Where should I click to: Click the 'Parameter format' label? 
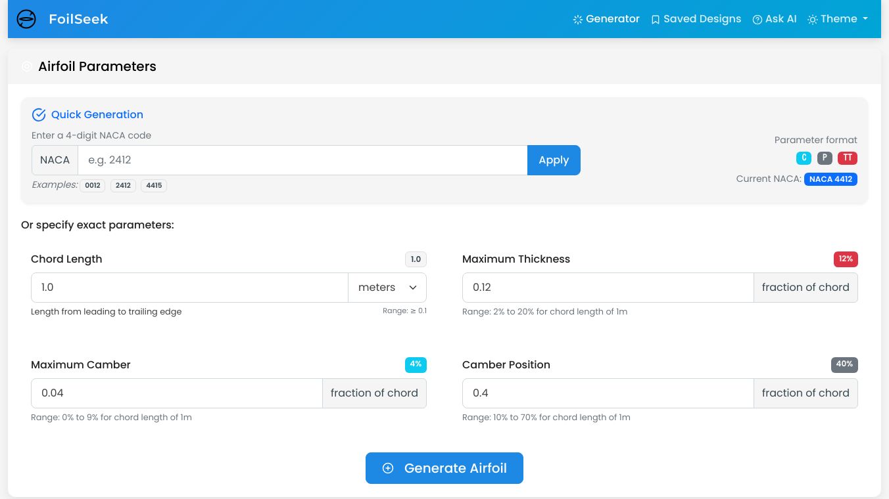[x=816, y=140]
